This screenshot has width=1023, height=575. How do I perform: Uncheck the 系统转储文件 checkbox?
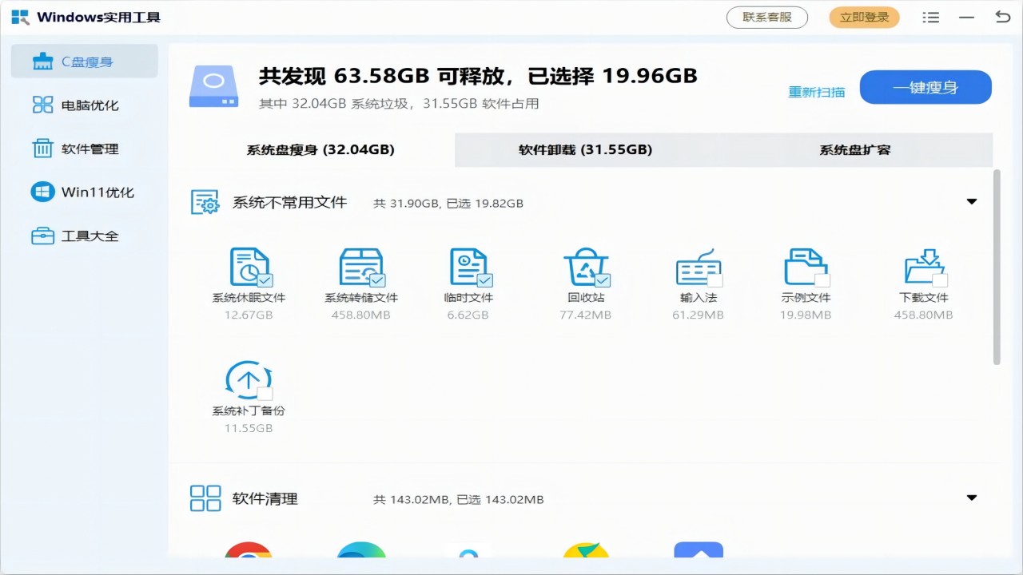click(x=378, y=280)
